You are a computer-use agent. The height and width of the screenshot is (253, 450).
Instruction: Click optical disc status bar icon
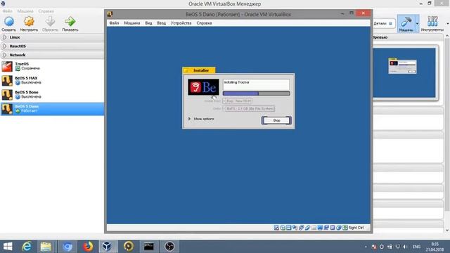click(283, 228)
